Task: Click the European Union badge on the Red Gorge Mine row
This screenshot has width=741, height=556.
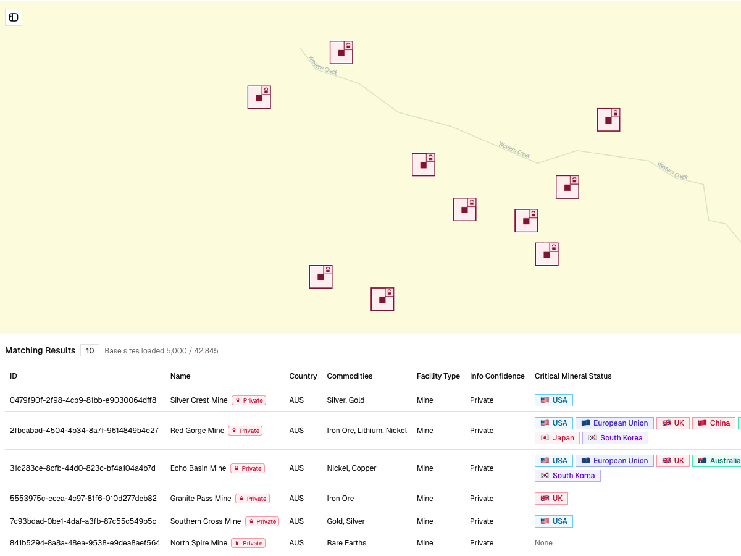Action: (614, 423)
